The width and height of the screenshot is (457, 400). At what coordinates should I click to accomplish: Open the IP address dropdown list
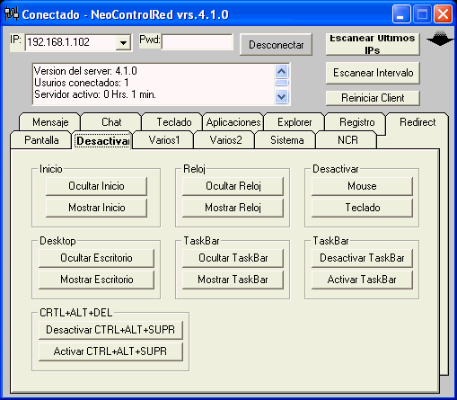click(123, 42)
